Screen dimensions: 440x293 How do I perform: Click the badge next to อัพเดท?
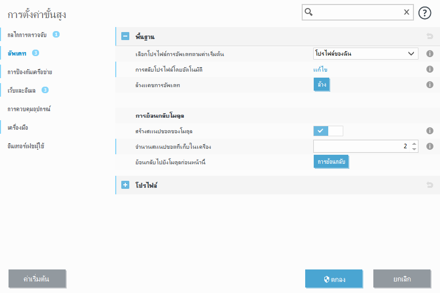pyautogui.click(x=36, y=53)
